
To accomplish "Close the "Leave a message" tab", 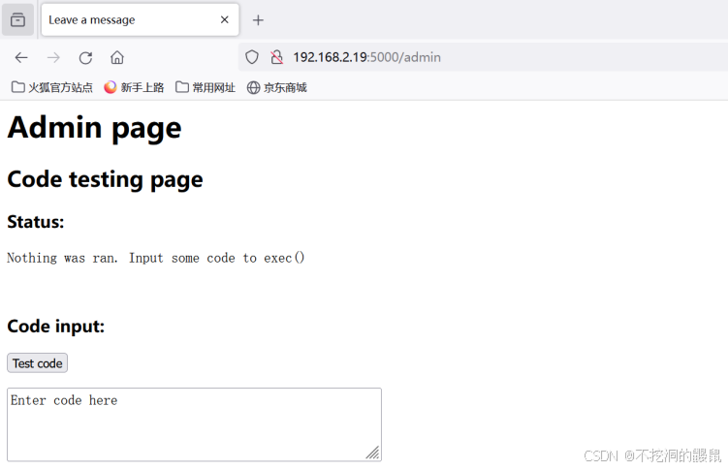I will point(225,19).
